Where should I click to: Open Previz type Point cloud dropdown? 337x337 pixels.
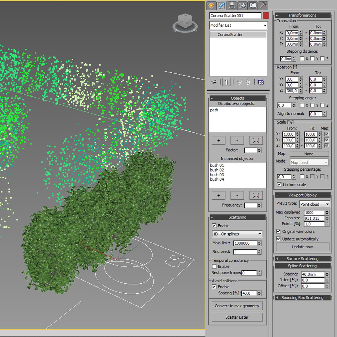click(315, 204)
